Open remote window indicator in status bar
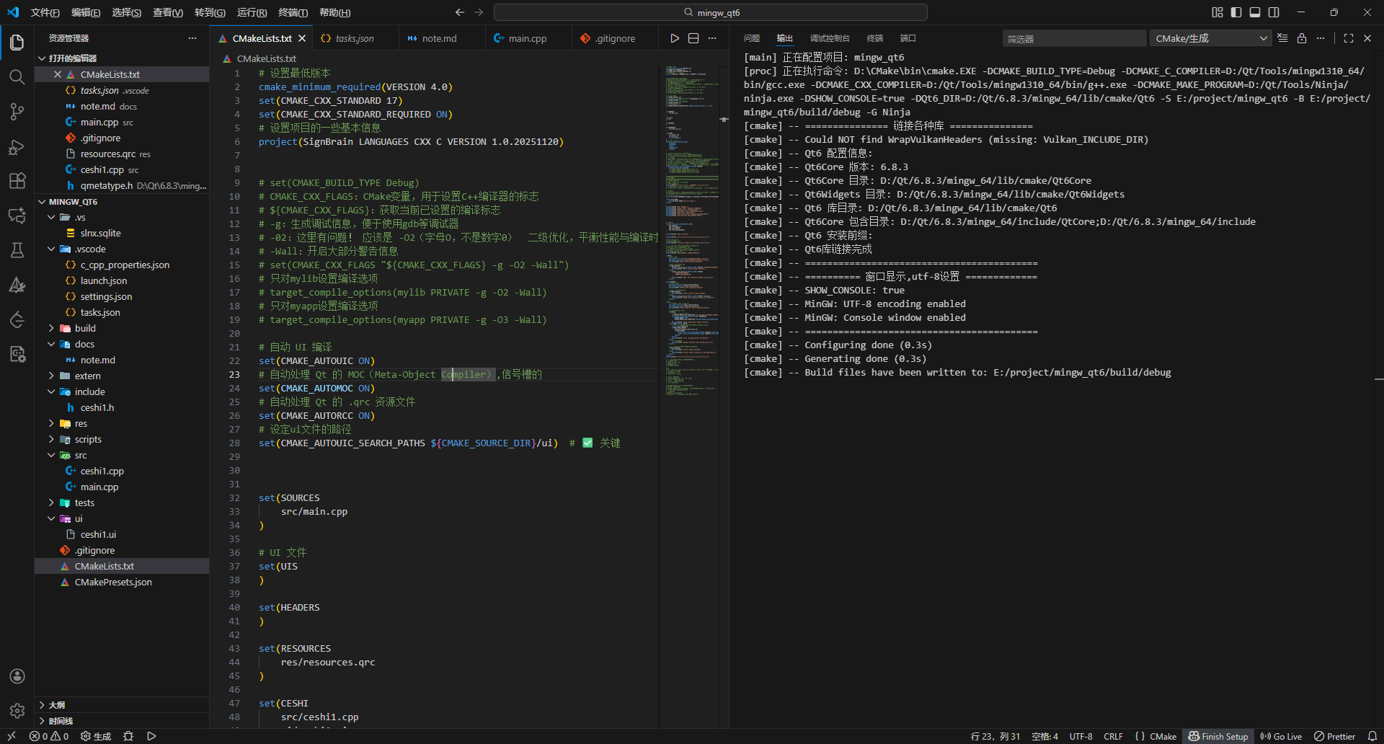The image size is (1384, 744). 12,736
